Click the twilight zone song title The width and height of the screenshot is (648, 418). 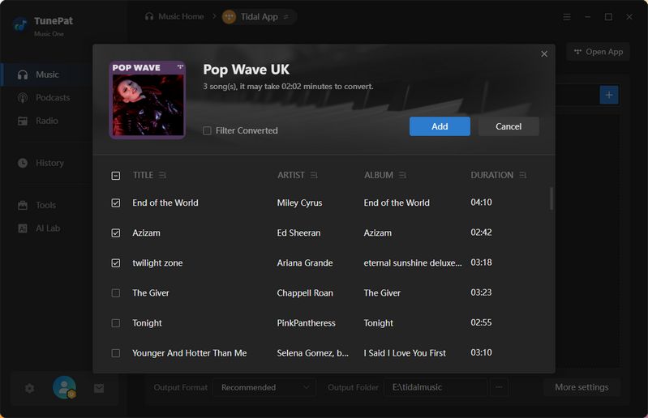tap(157, 263)
